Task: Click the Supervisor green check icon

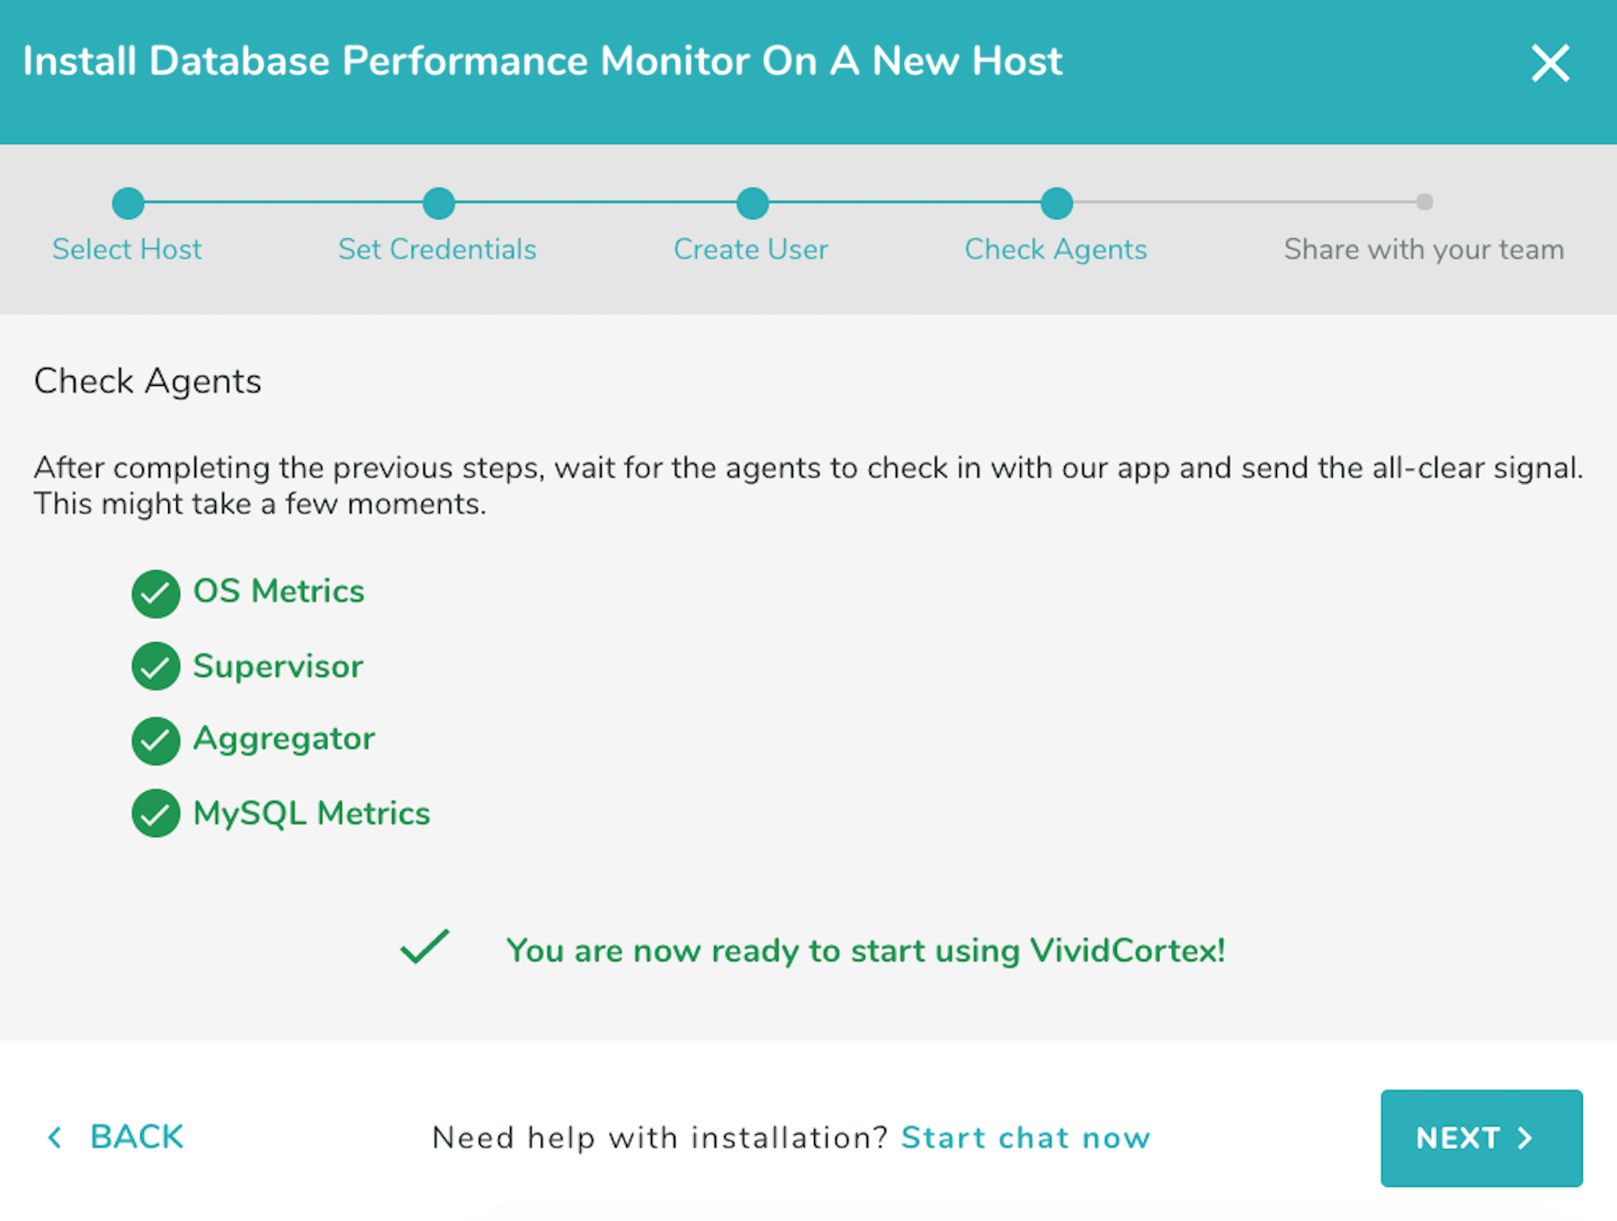Action: pyautogui.click(x=156, y=666)
